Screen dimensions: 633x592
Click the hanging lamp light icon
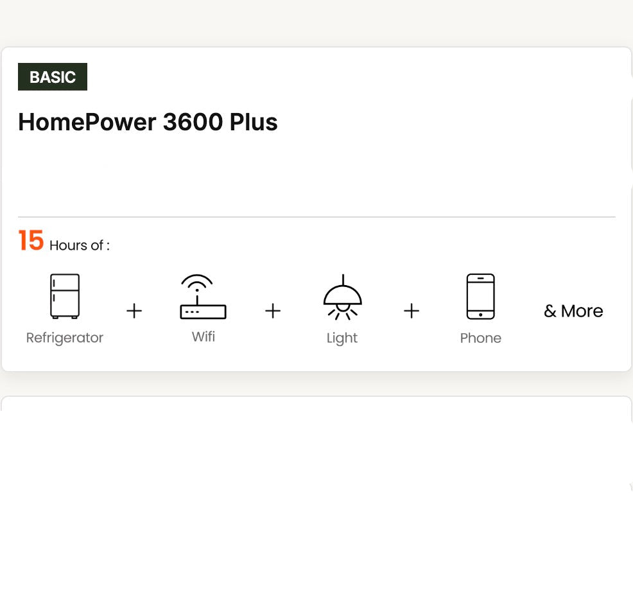pyautogui.click(x=342, y=297)
